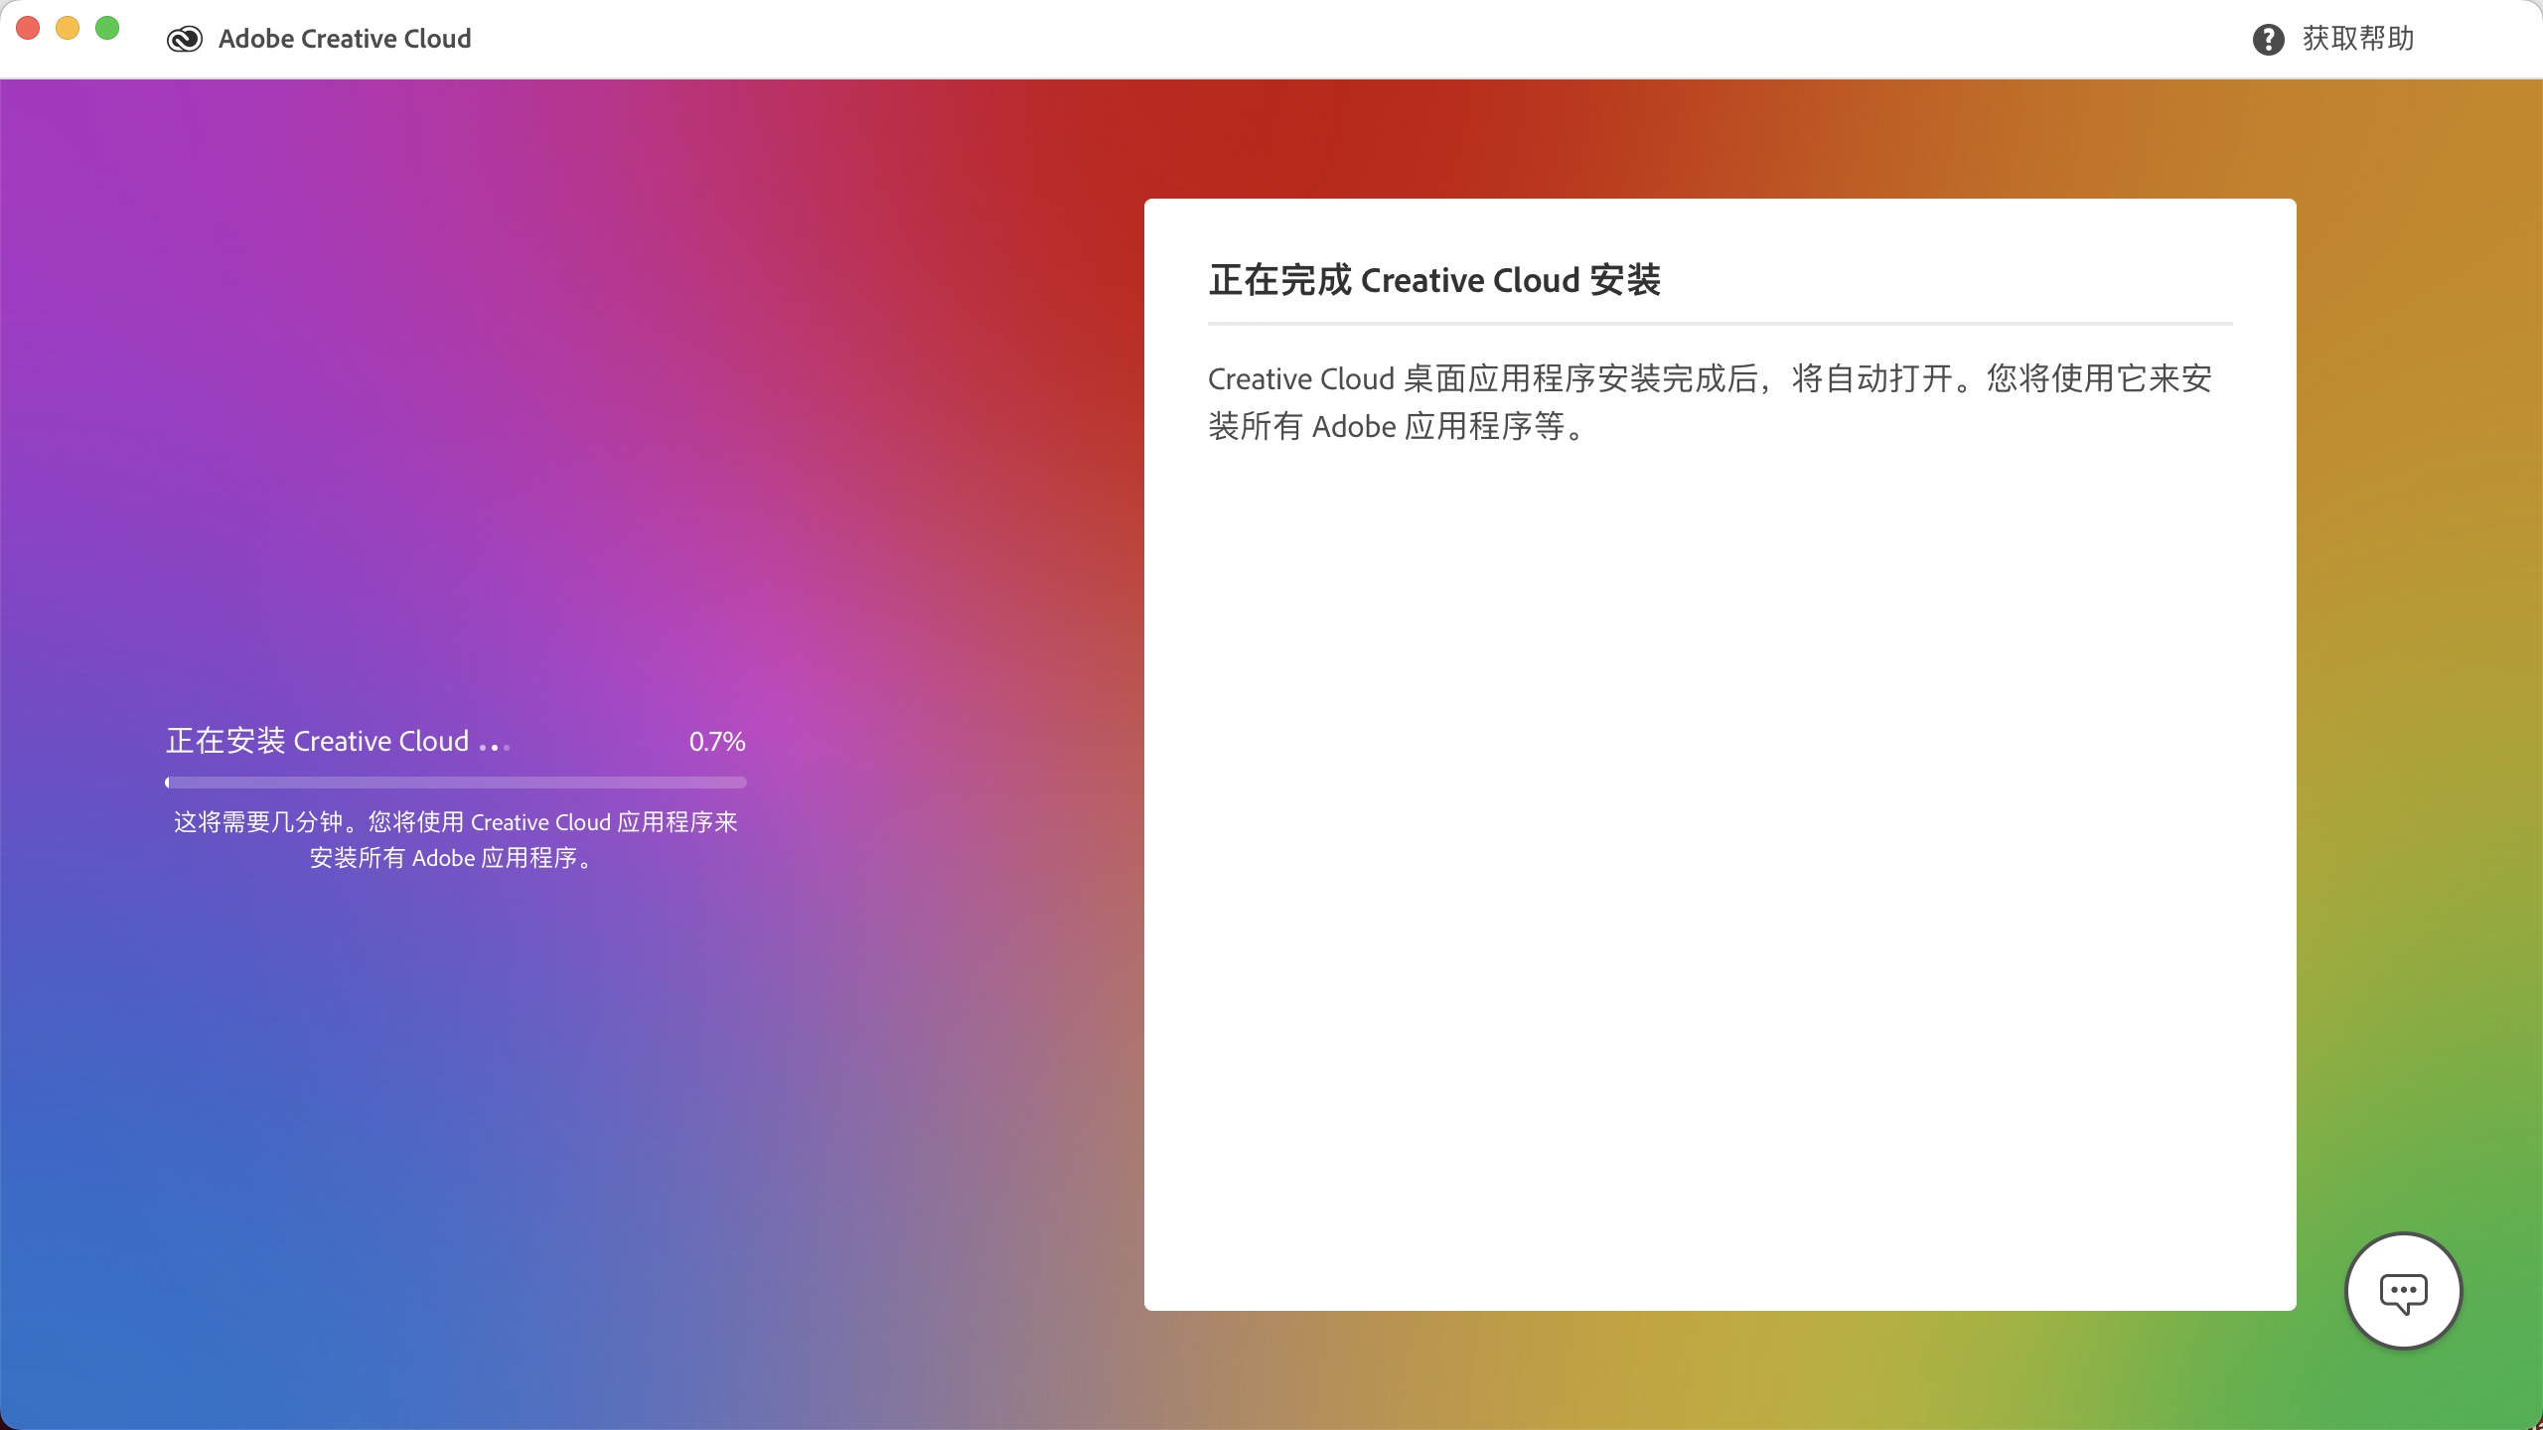
Task: Click the Creative Cloud 桌面应用程序 paragraph text
Action: pos(1711,402)
